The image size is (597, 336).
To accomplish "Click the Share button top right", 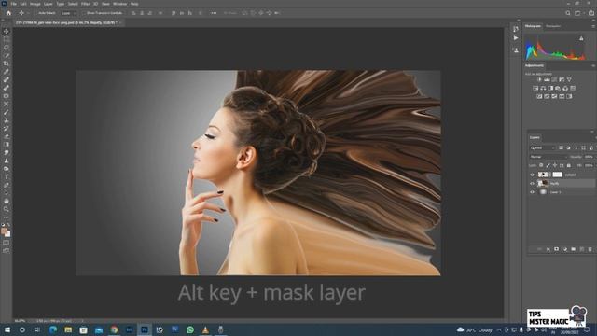I will pos(590,13).
